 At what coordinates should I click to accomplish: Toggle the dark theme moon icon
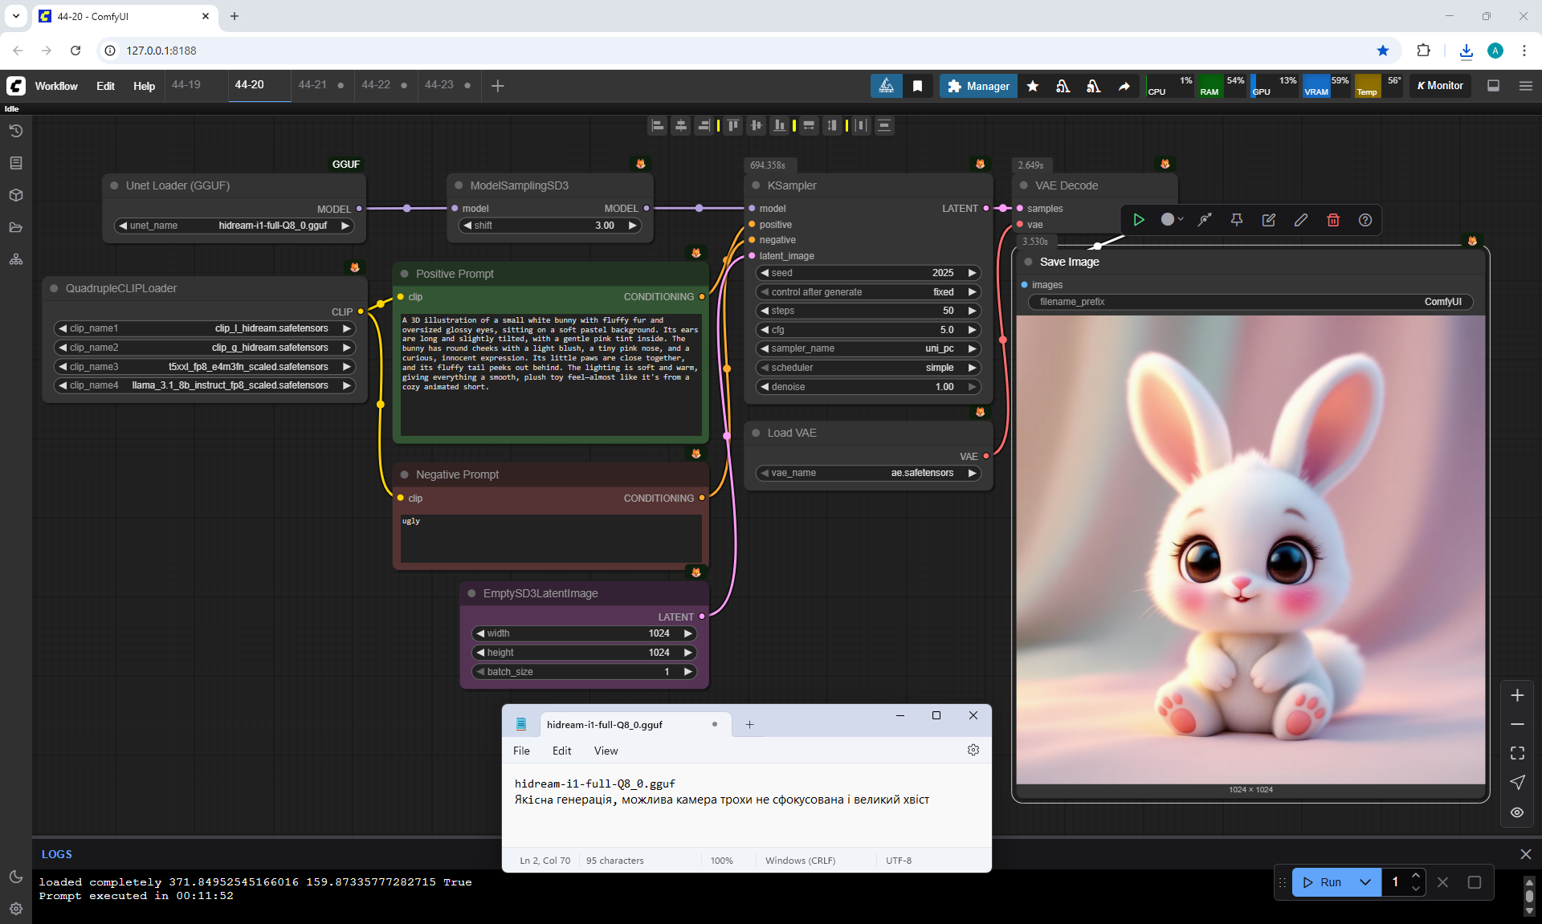click(x=16, y=877)
